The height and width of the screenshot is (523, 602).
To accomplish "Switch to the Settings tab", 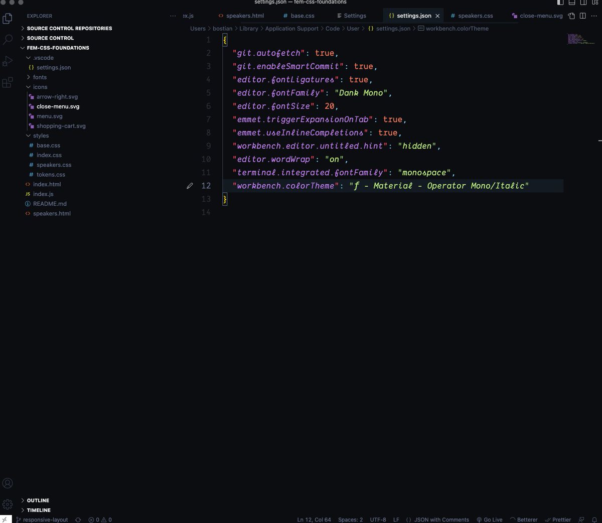I will [x=353, y=16].
